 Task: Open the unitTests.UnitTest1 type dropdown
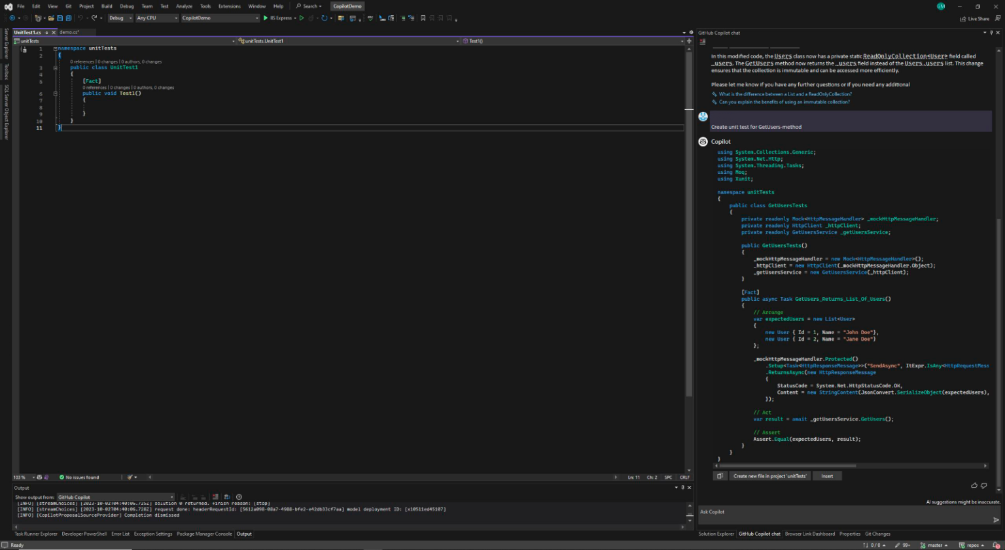pos(348,41)
